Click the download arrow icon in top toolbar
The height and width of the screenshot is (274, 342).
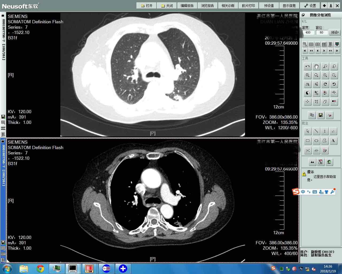point(331,6)
